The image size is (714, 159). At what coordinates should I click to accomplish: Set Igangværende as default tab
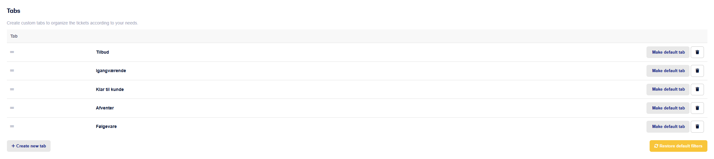(668, 71)
